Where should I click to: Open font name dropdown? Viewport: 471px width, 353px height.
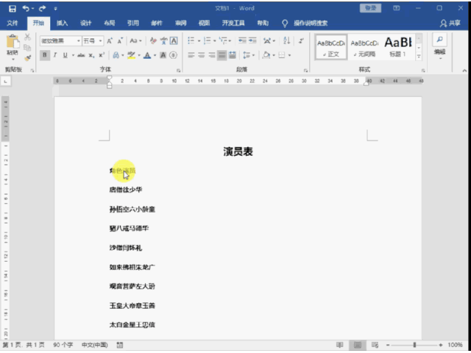pyautogui.click(x=79, y=41)
